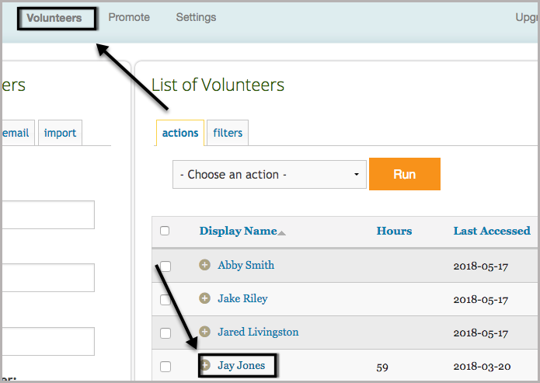Select the Jake Riley row checkbox
The height and width of the screenshot is (383, 540).
165,299
